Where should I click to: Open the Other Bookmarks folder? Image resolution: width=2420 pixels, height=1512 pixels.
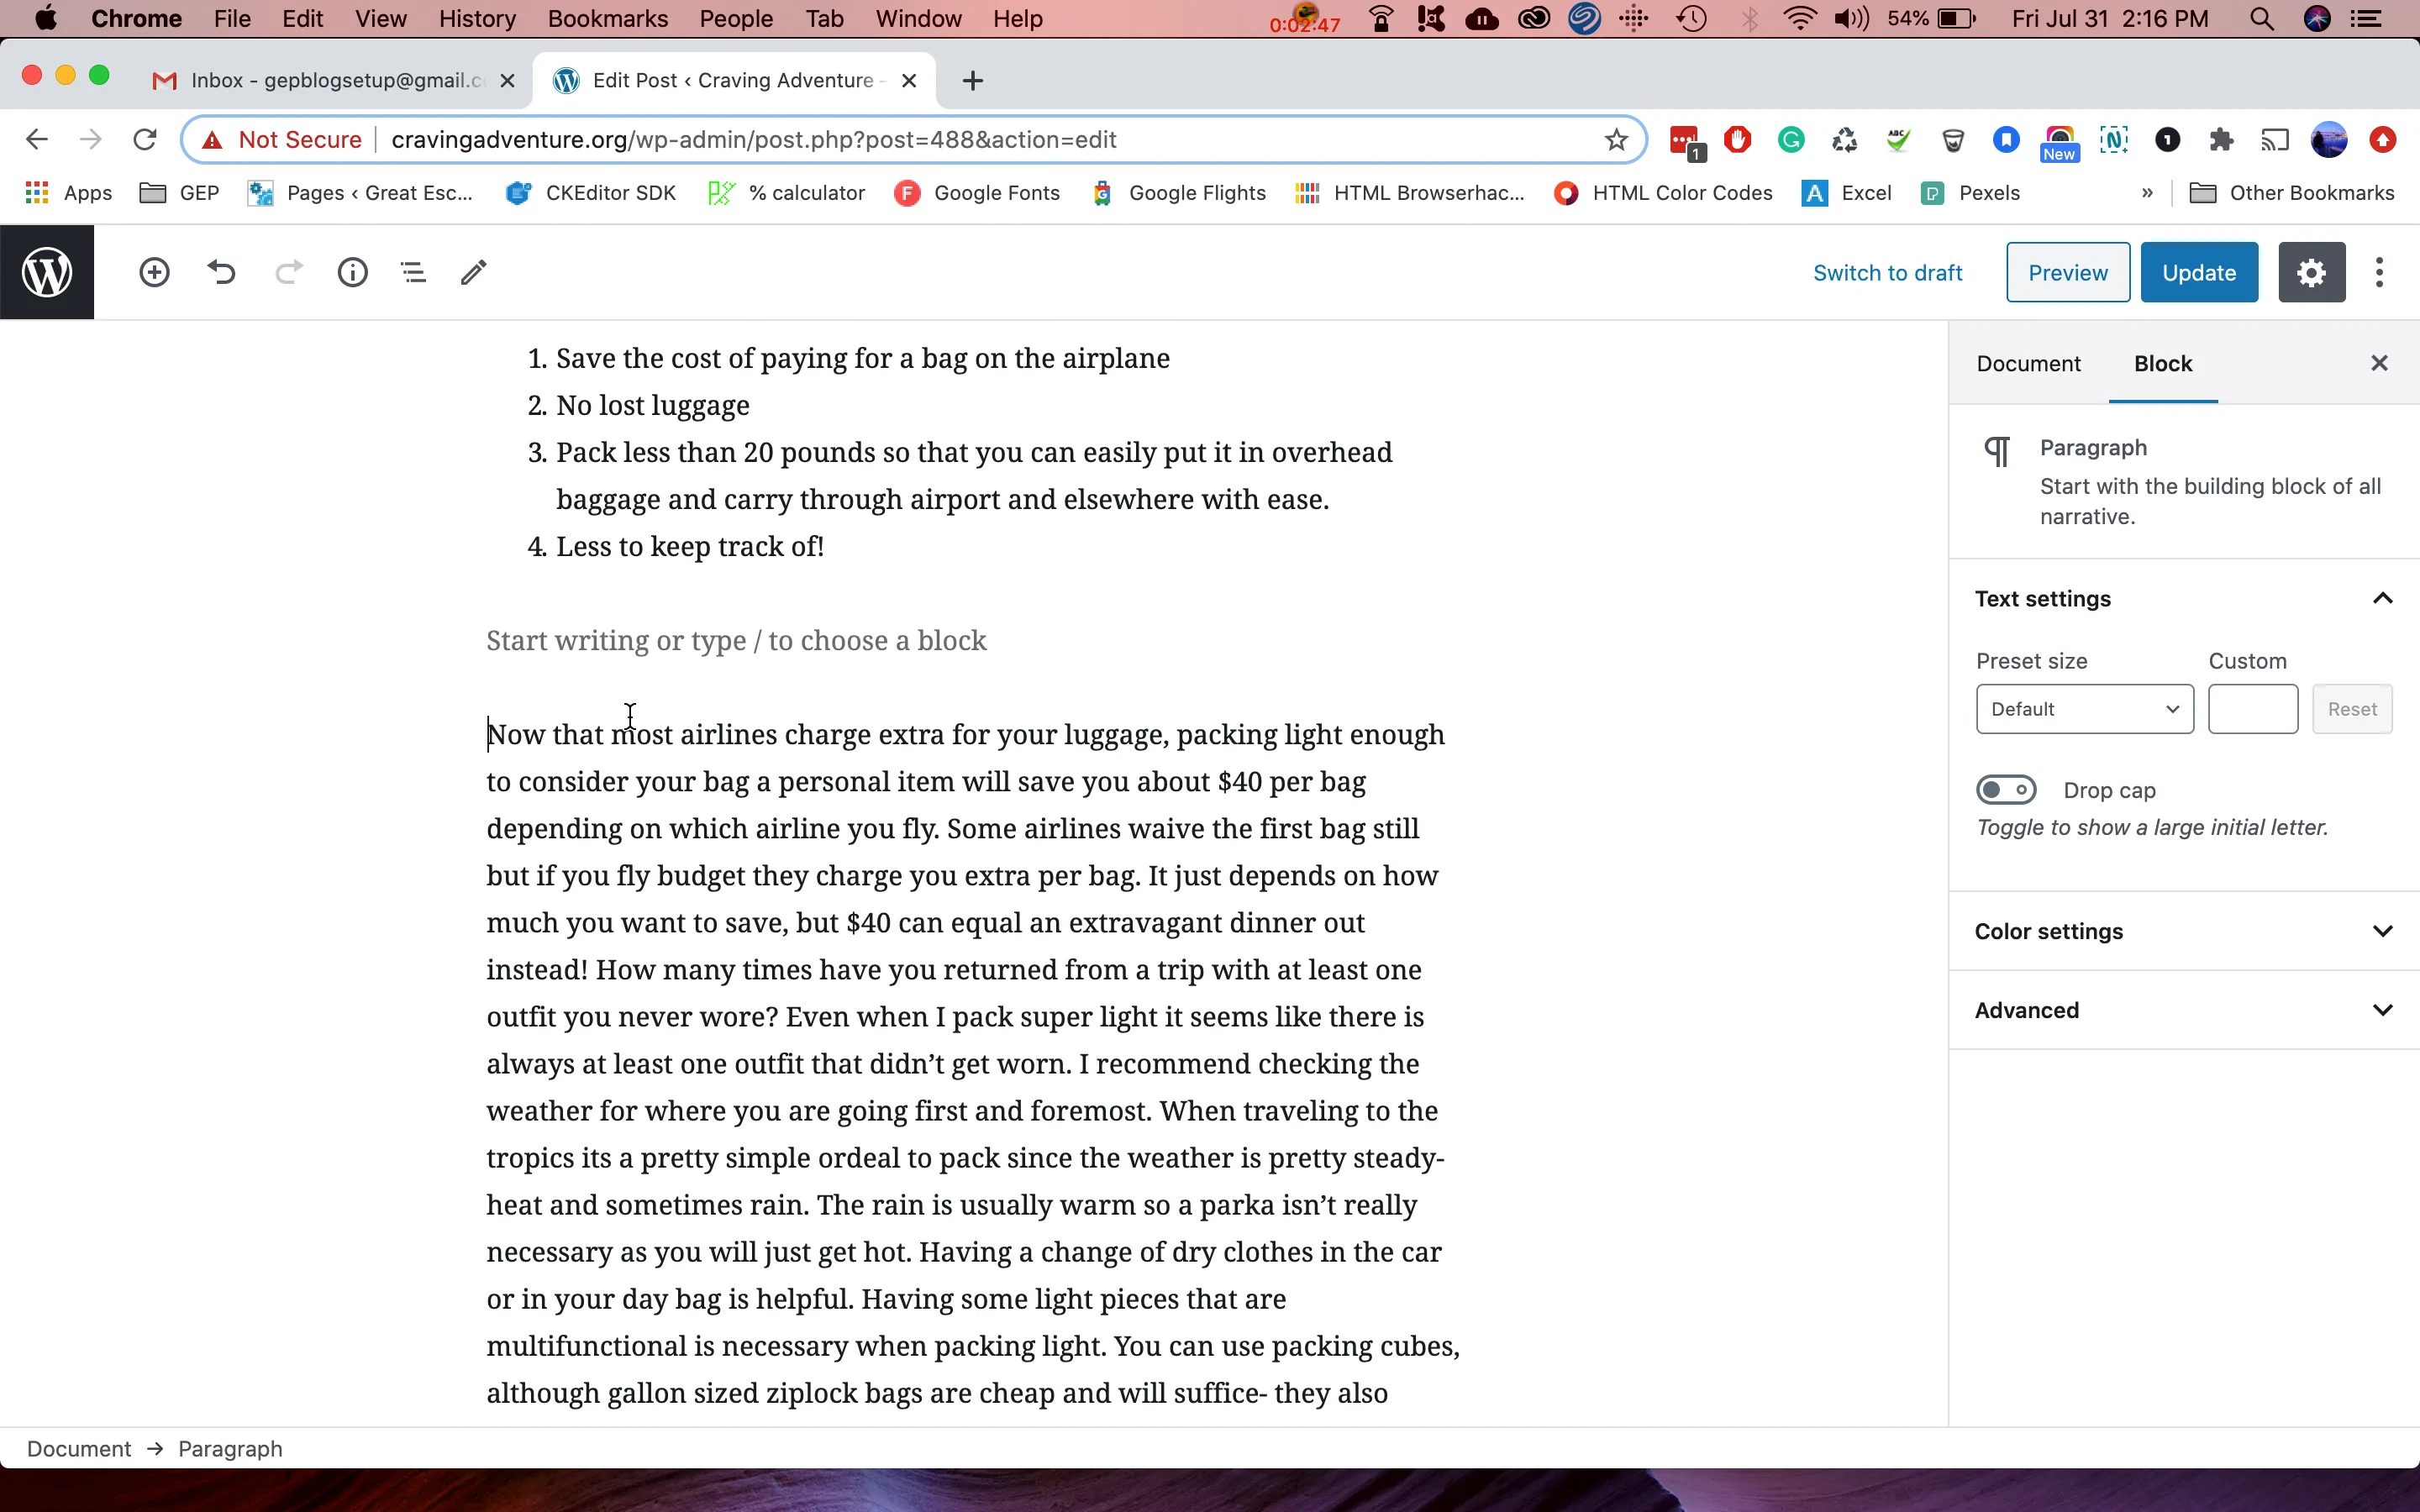tap(2292, 193)
